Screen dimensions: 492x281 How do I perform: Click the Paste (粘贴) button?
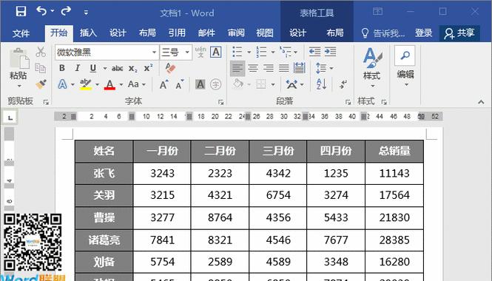[x=18, y=67]
